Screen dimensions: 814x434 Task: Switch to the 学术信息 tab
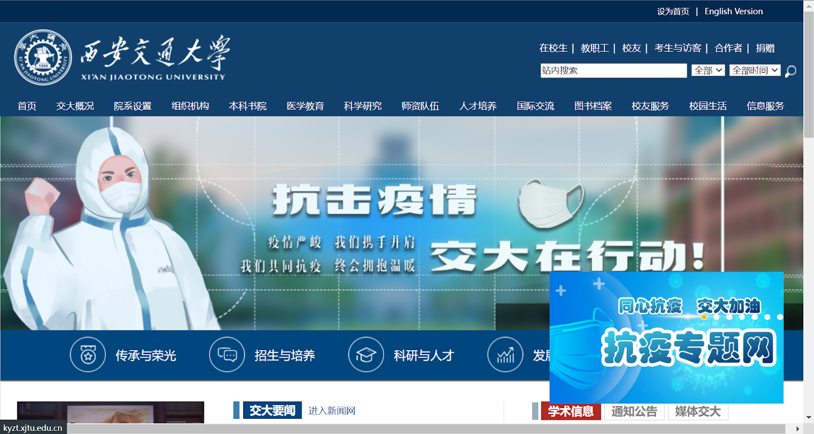coord(571,411)
